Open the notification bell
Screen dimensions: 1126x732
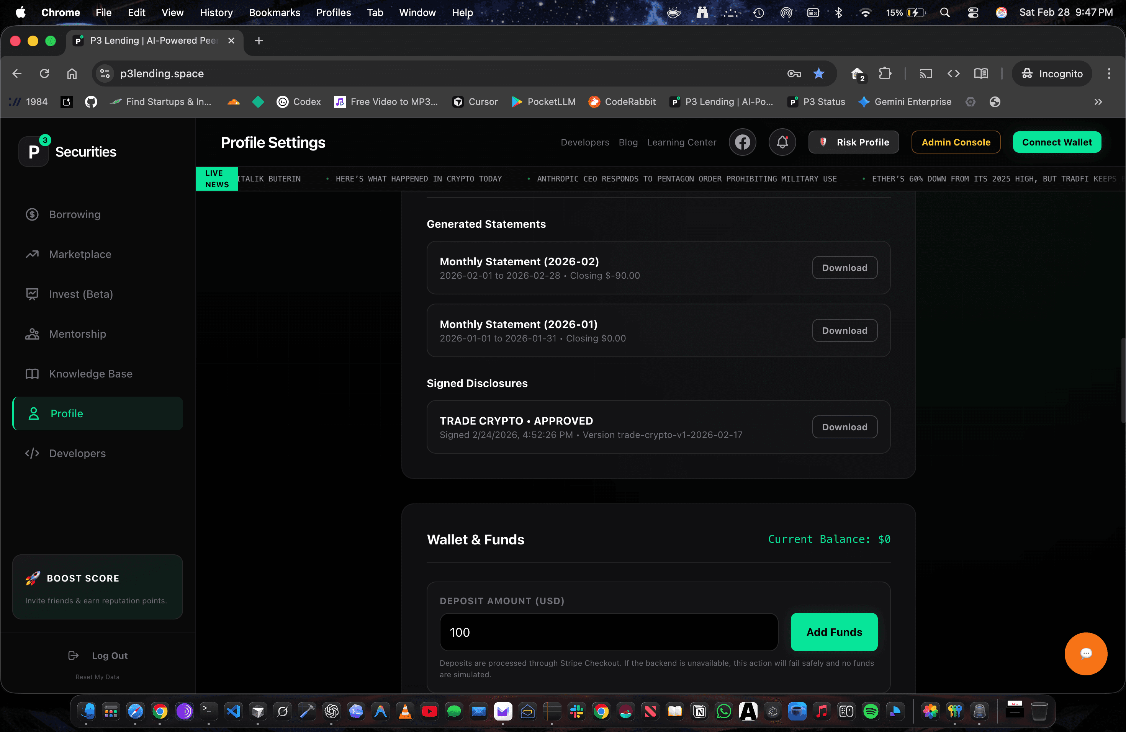click(782, 142)
